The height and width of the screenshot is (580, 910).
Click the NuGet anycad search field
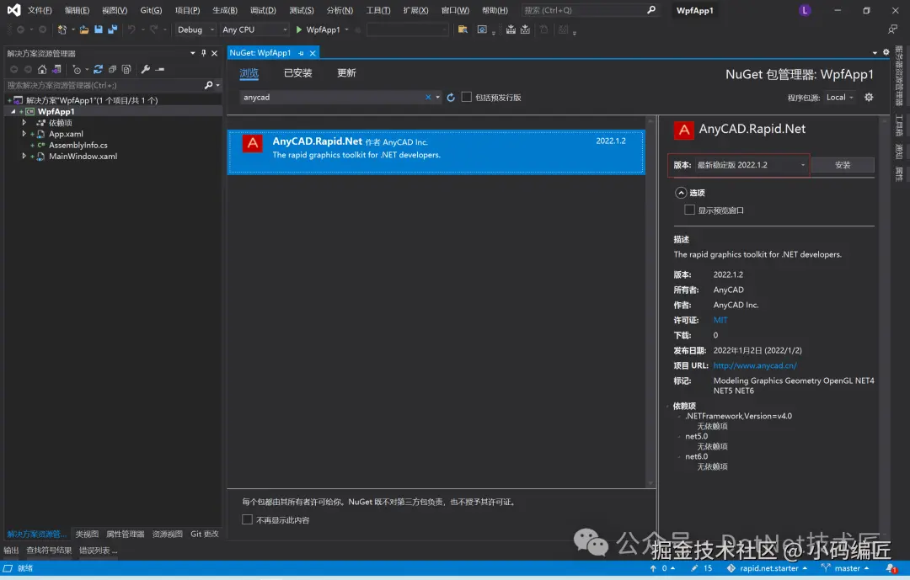tap(333, 98)
